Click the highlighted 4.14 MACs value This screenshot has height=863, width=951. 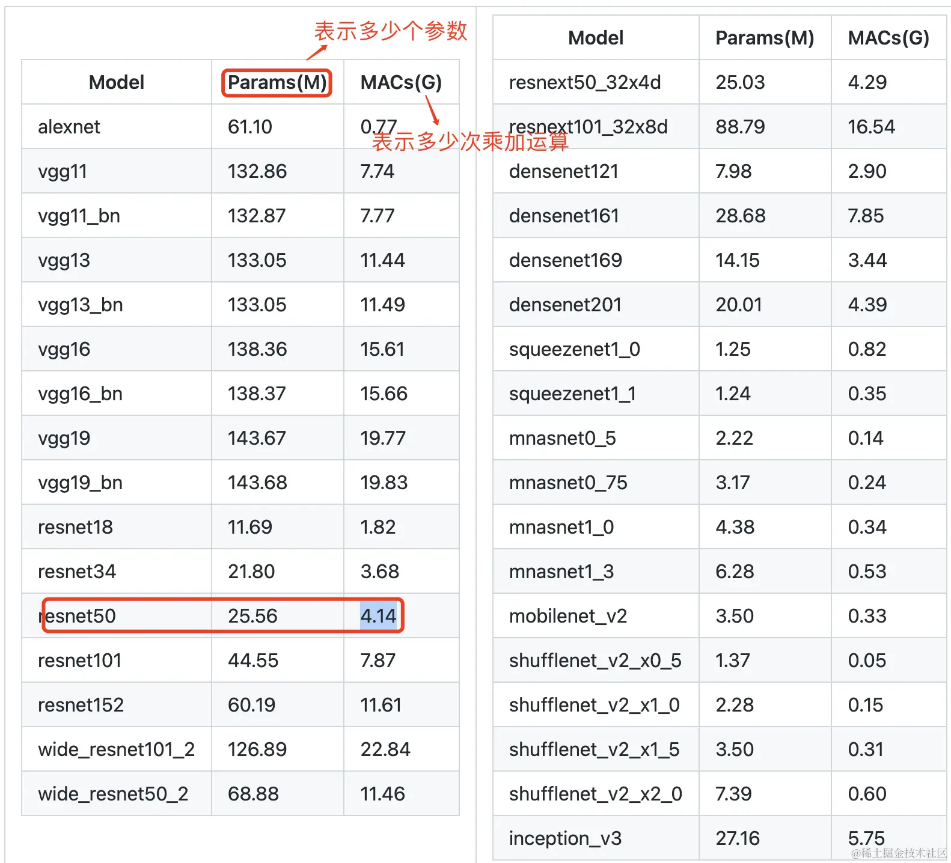click(378, 616)
